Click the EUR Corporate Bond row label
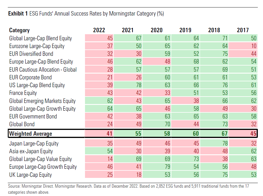The width and height of the screenshot is (263, 196). [31, 77]
